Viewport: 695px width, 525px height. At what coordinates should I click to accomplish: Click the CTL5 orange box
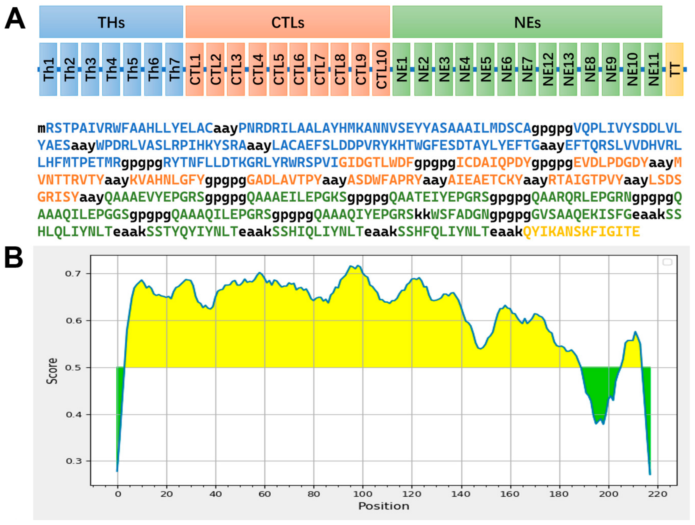coord(278,70)
